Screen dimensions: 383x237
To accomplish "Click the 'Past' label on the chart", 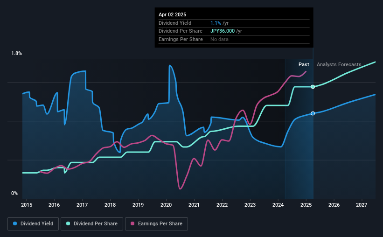I will pos(304,64).
